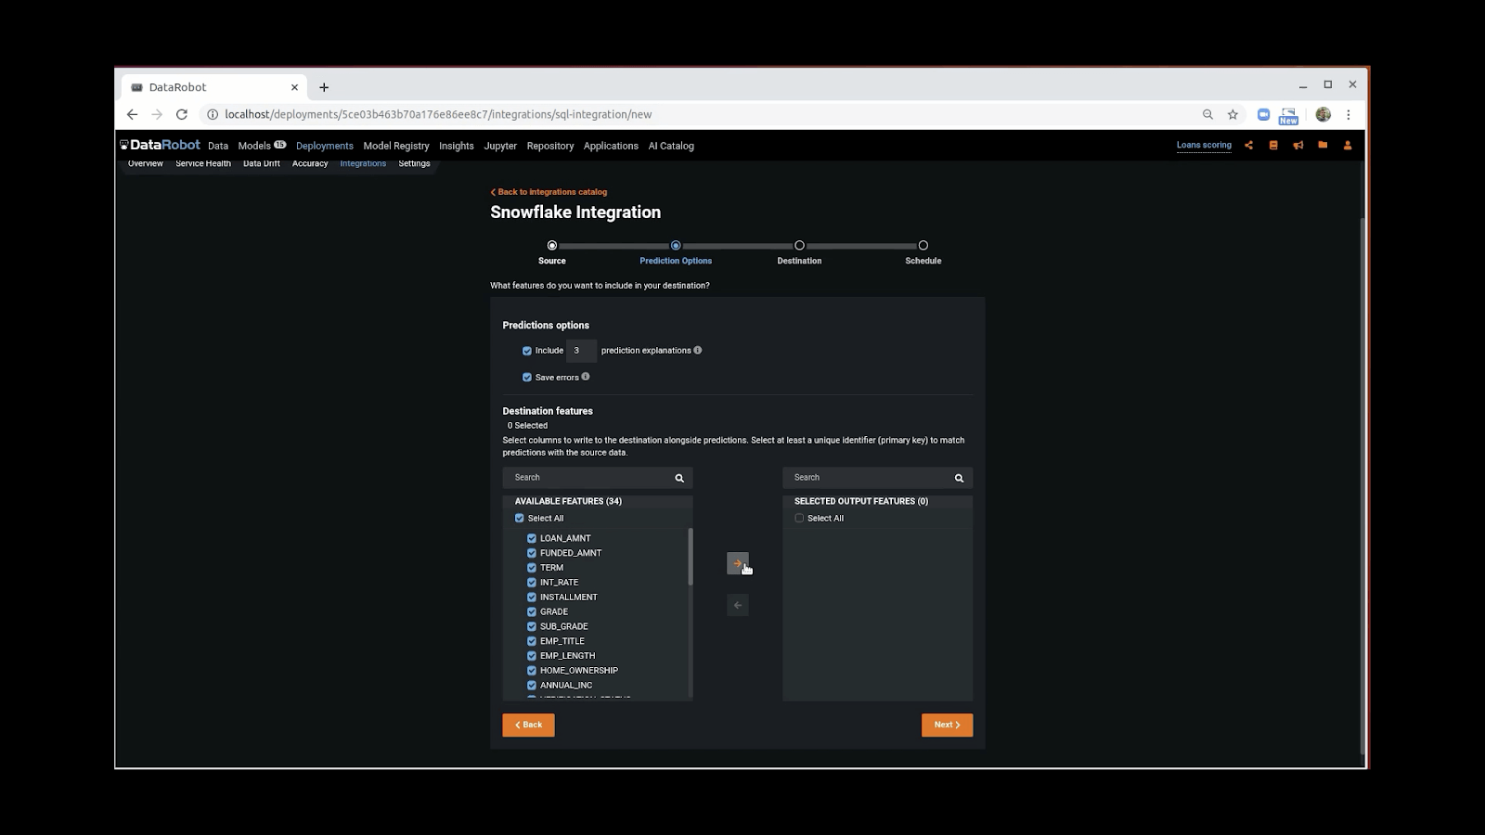The image size is (1485, 835).
Task: Open Deployments in top navigation
Action: click(x=325, y=146)
